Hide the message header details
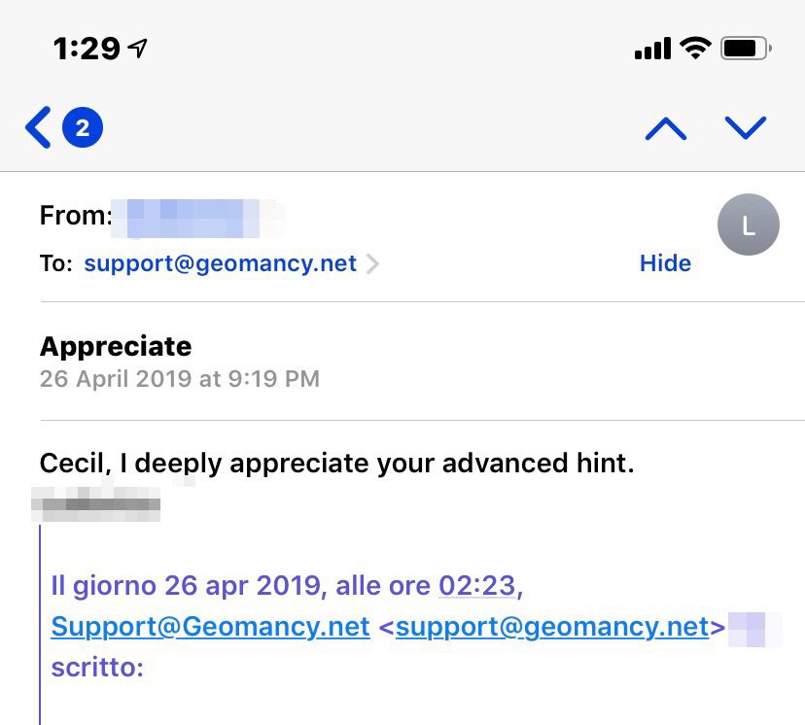This screenshot has height=725, width=805. pos(665,263)
